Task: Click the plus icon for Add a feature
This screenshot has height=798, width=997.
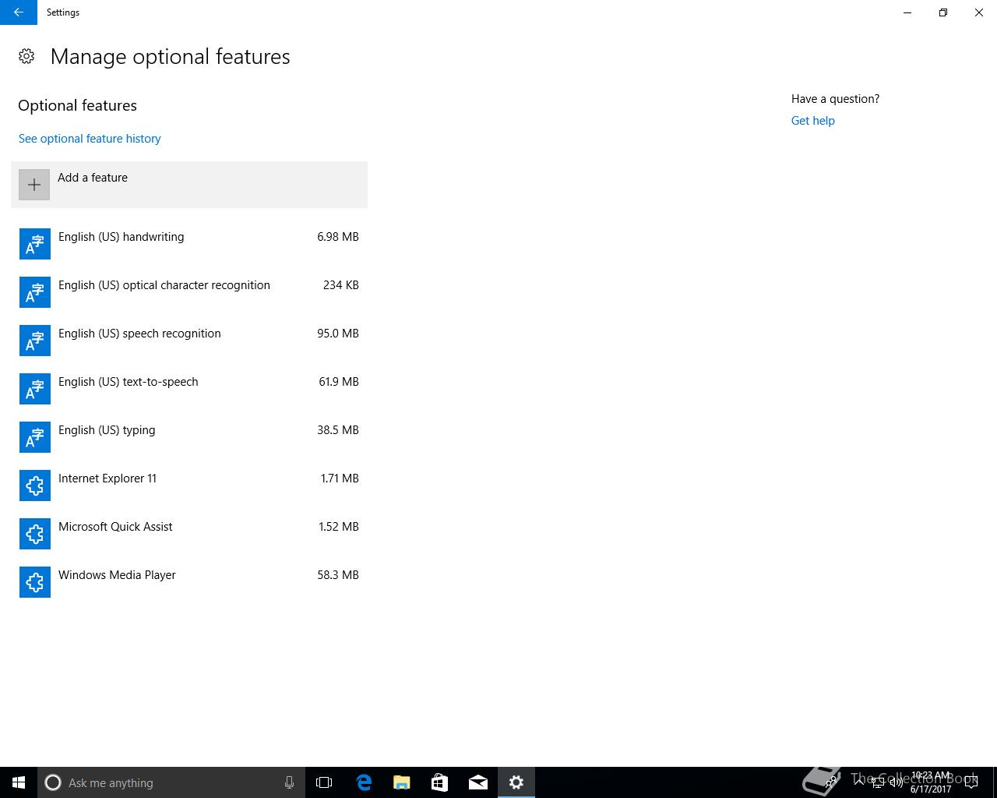Action: click(34, 185)
